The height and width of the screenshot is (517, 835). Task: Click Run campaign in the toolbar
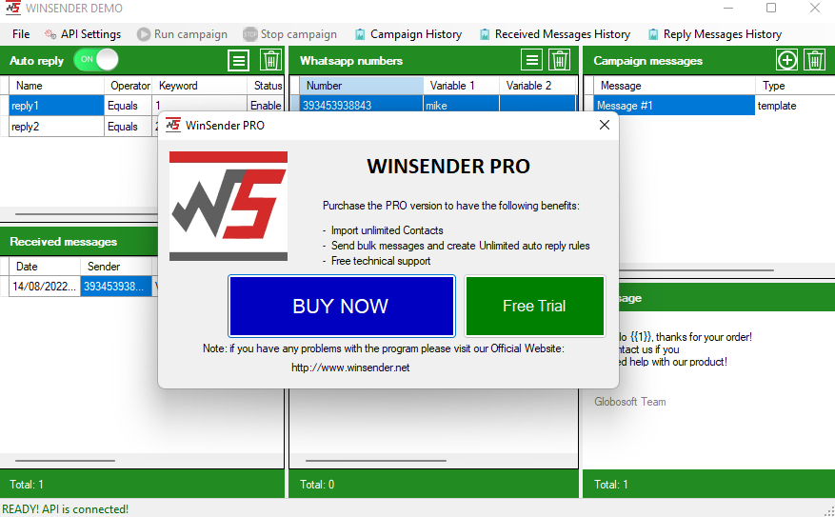(182, 34)
